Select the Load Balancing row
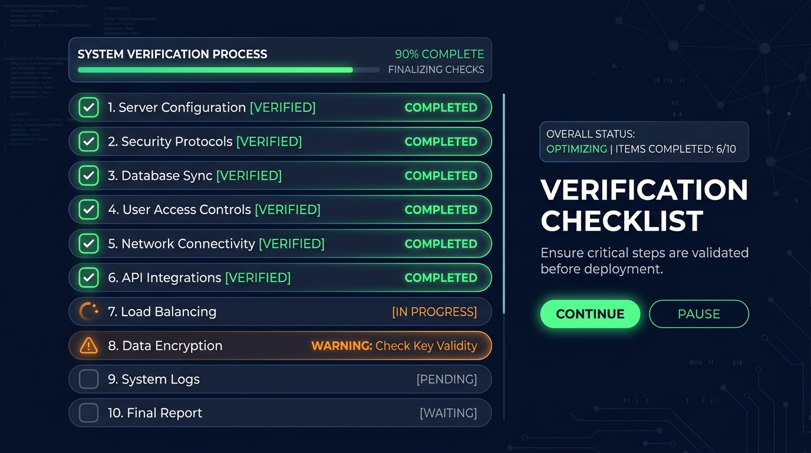 tap(280, 311)
